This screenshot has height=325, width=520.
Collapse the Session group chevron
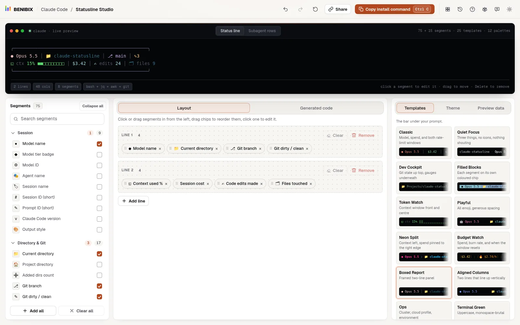(x=13, y=133)
